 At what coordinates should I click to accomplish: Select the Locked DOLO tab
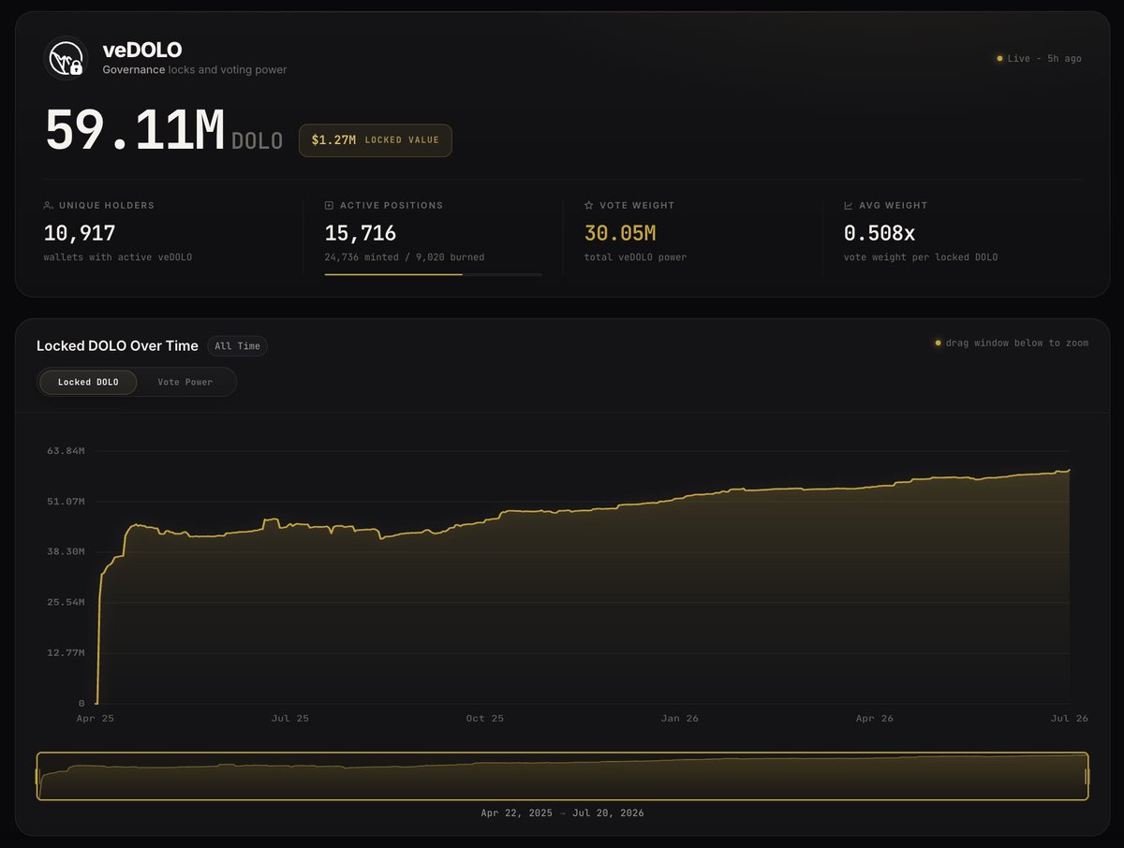pos(88,382)
